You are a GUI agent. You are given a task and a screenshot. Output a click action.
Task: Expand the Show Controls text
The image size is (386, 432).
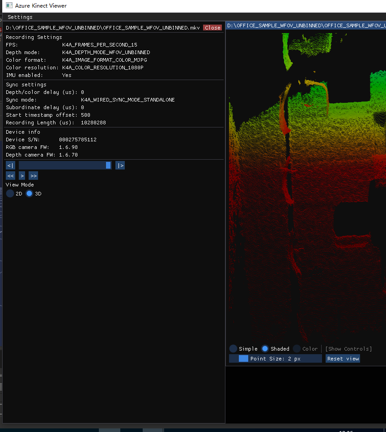[x=348, y=349]
